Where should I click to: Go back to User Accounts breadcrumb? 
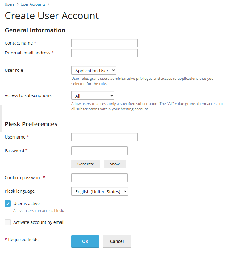(x=33, y=4)
